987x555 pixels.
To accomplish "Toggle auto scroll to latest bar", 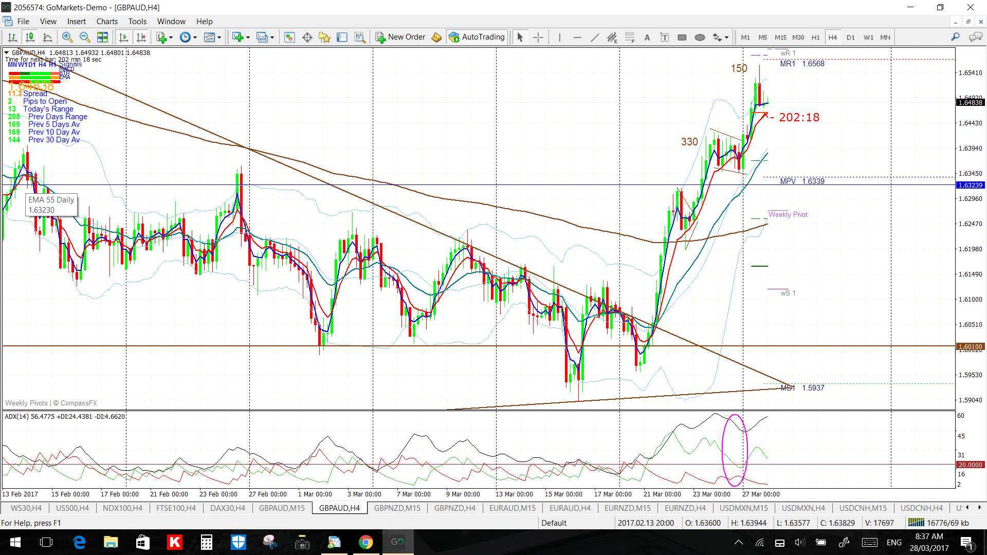I will pos(123,37).
